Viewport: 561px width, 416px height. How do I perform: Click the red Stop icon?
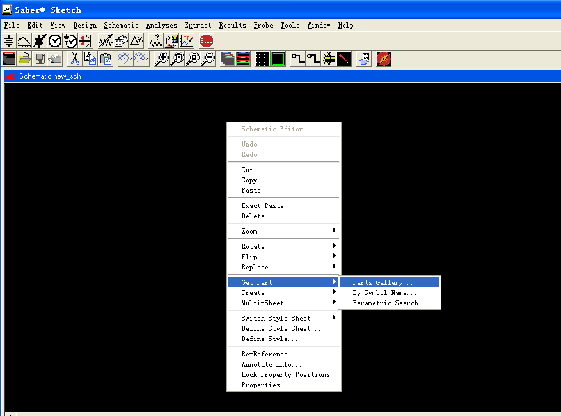[x=207, y=41]
